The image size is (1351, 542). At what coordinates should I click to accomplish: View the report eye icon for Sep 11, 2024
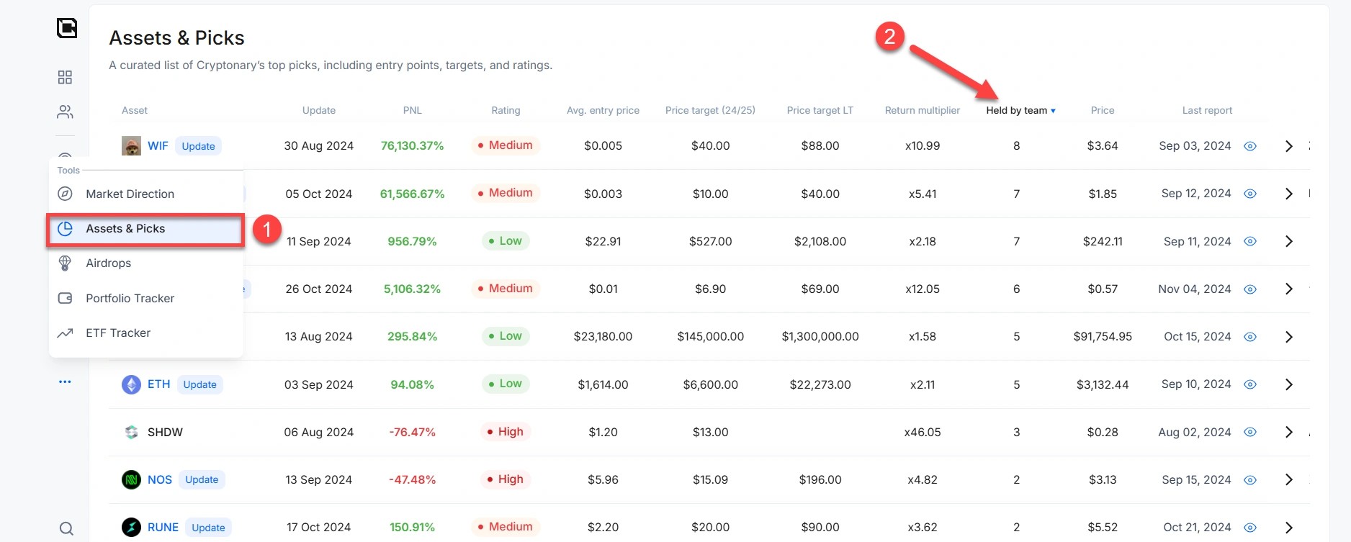click(x=1250, y=241)
